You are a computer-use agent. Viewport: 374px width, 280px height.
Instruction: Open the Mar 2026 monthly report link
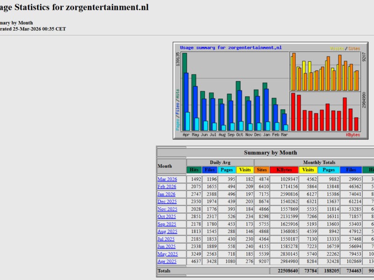point(167,179)
